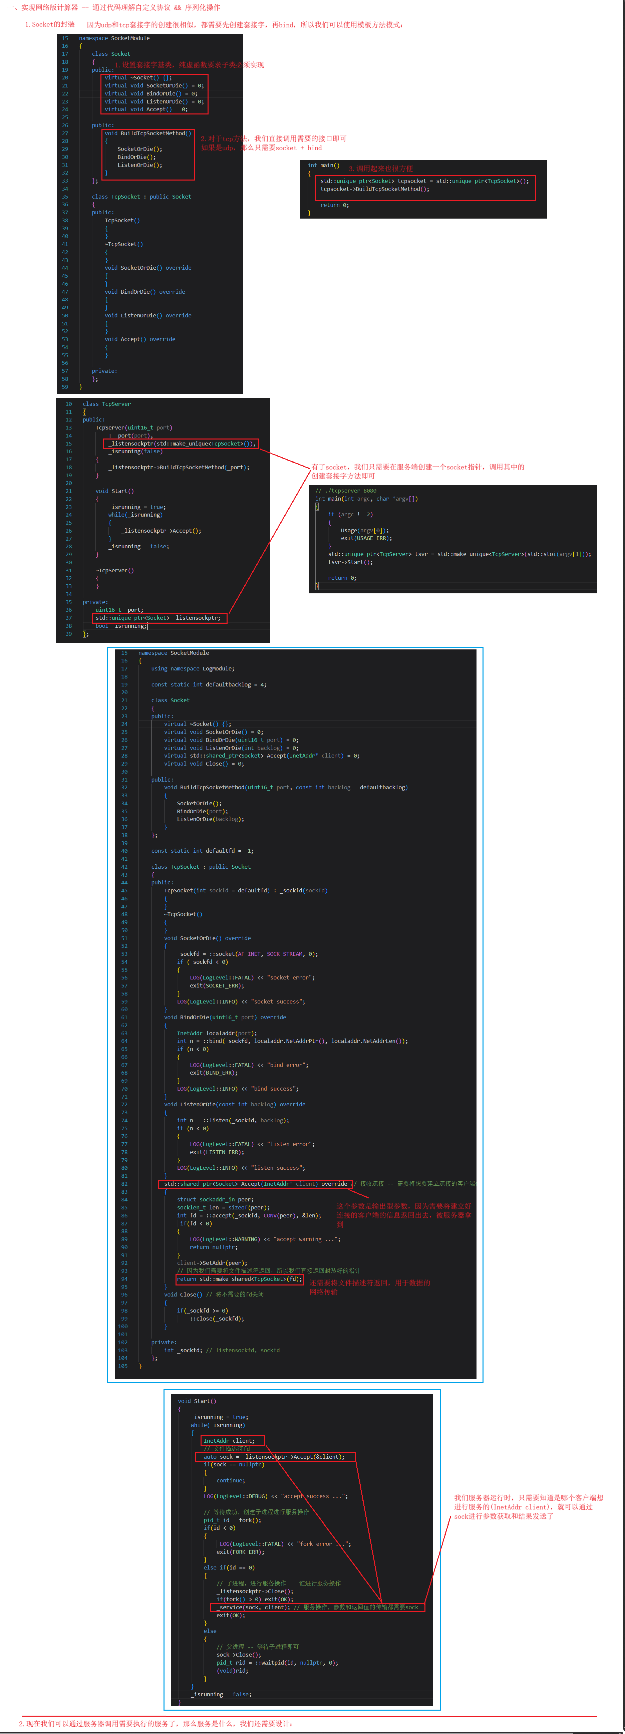Viewport: 625px width, 1734px height.
Task: Click the '::socket(AF_INET, SOCK_STREAM, 0)' code line
Action: pyautogui.click(x=248, y=954)
